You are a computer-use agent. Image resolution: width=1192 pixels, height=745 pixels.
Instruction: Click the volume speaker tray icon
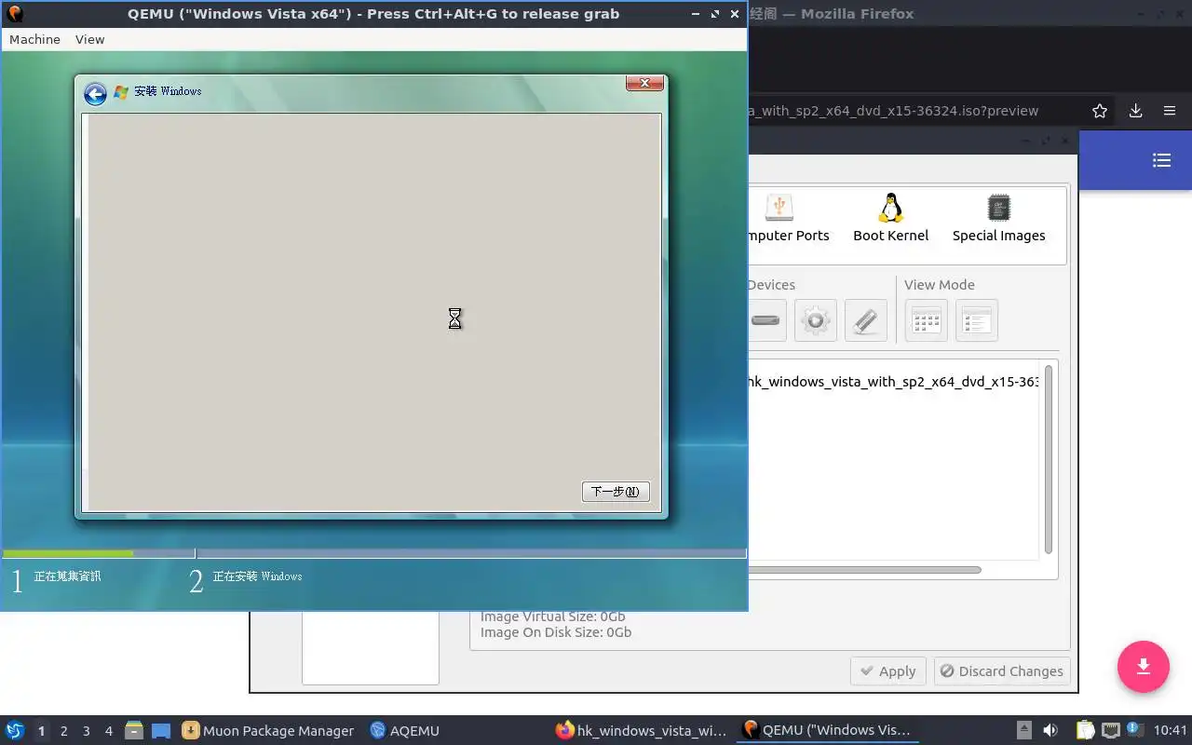point(1050,730)
